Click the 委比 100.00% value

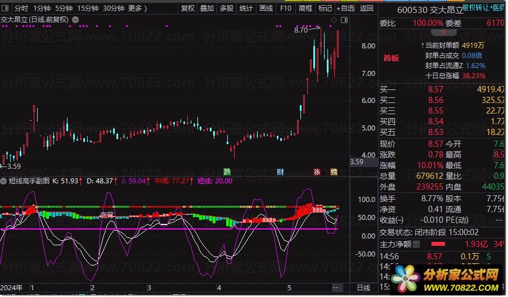click(428, 23)
